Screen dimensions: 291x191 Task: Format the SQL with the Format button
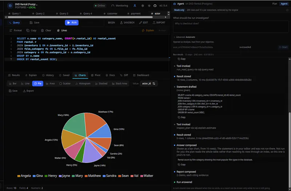[x=16, y=30]
